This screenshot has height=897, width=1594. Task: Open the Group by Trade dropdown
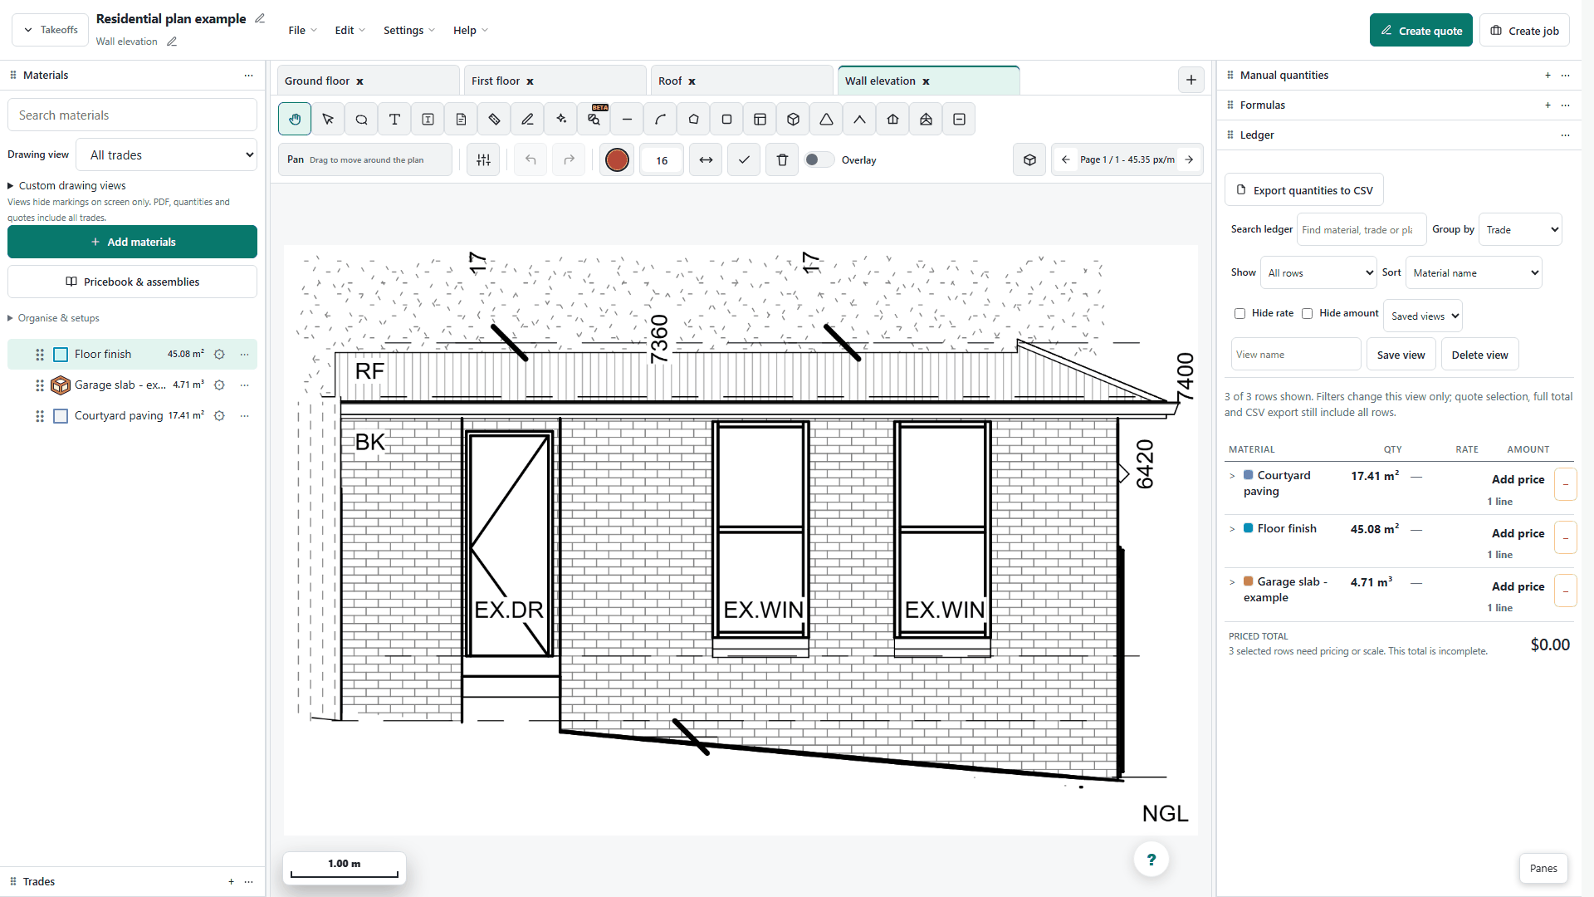1520,230
